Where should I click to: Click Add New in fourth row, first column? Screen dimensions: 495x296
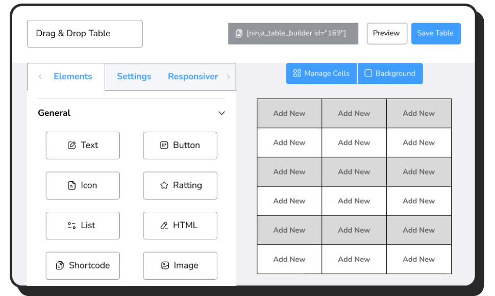pyautogui.click(x=289, y=201)
